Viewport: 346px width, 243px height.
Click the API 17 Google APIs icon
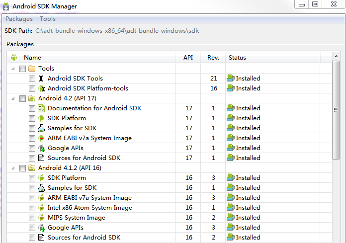tap(41, 148)
